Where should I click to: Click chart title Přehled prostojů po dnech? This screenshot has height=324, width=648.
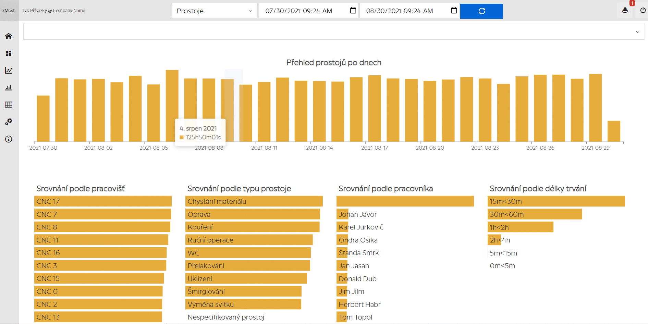coord(334,63)
